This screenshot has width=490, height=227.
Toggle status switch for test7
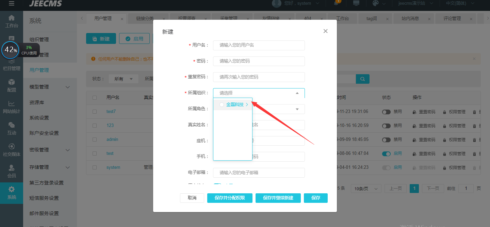(x=386, y=112)
